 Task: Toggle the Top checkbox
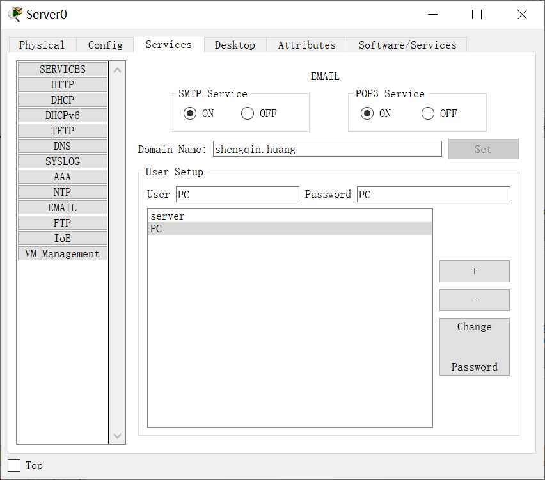point(14,465)
